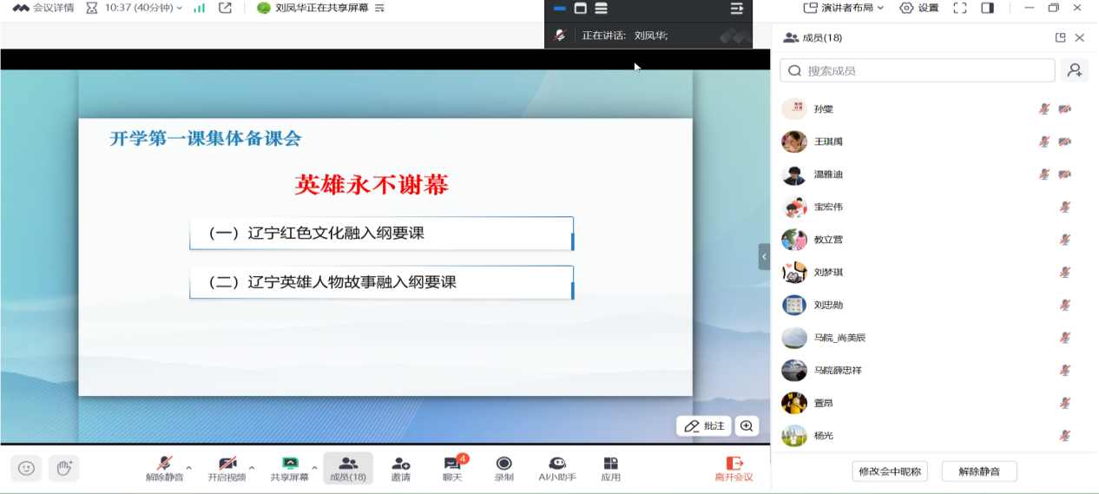Open the emoji reactions icon
The height and width of the screenshot is (494, 1099).
point(26,468)
